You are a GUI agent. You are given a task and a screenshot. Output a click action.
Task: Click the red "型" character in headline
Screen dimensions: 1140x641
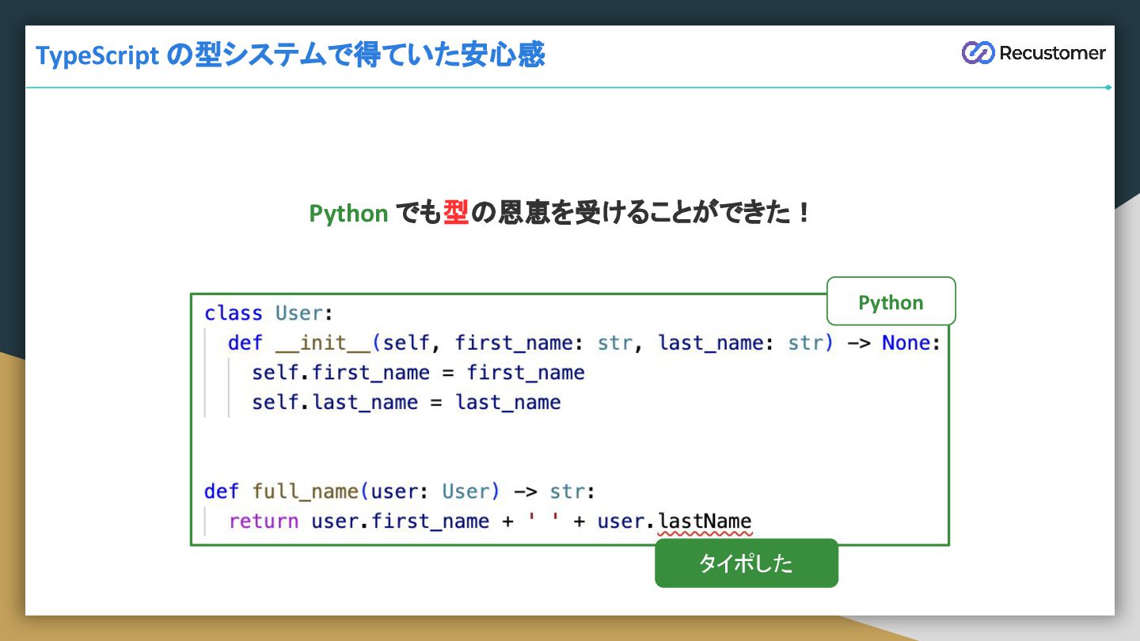click(x=456, y=213)
